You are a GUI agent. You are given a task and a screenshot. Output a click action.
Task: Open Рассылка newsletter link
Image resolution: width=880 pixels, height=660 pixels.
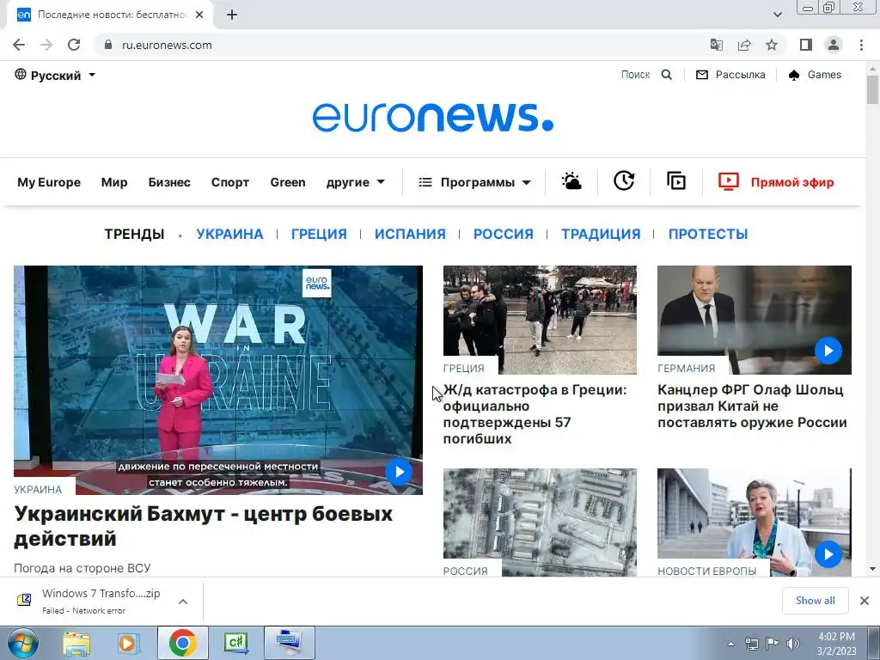730,75
